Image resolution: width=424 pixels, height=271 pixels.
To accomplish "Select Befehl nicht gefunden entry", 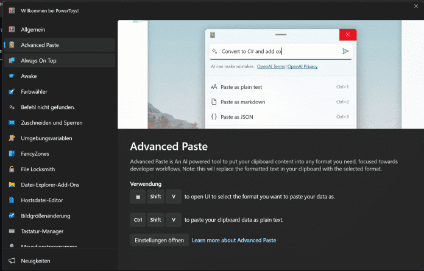I will [x=60, y=107].
